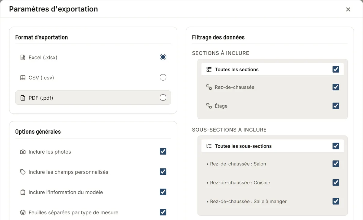Image resolution: width=363 pixels, height=220 pixels.
Task: Click the Options générales heading
Action: click(38, 132)
